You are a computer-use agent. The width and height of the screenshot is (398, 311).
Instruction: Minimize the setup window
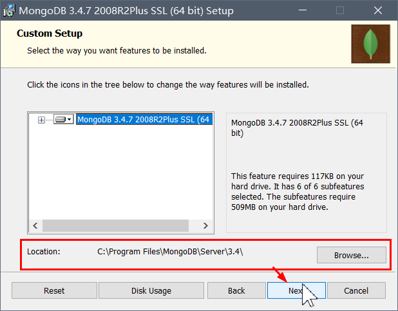(303, 10)
